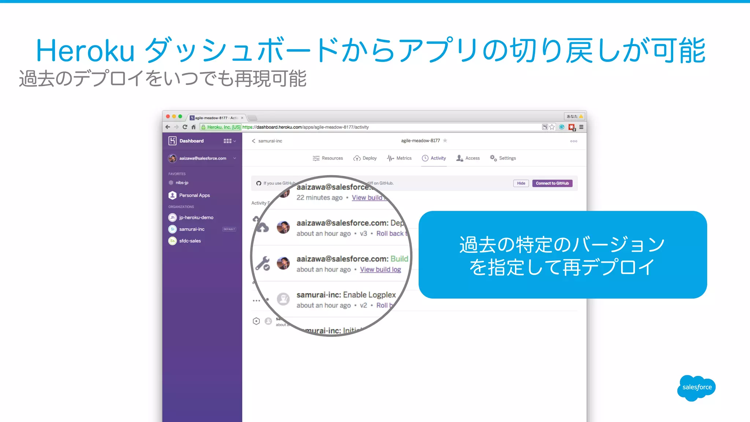The height and width of the screenshot is (422, 750).
Task: Select sfdc-sales organization
Action: [x=185, y=241]
